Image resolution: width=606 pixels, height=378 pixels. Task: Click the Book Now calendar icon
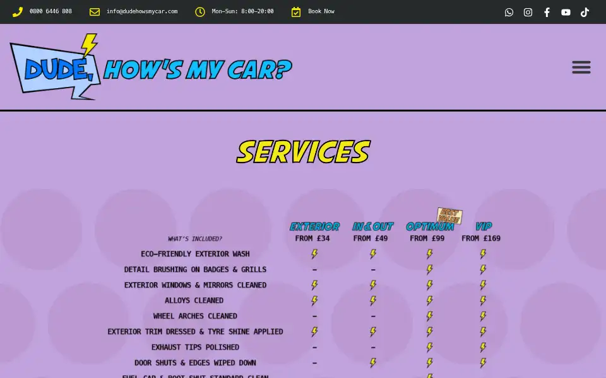[x=296, y=12]
